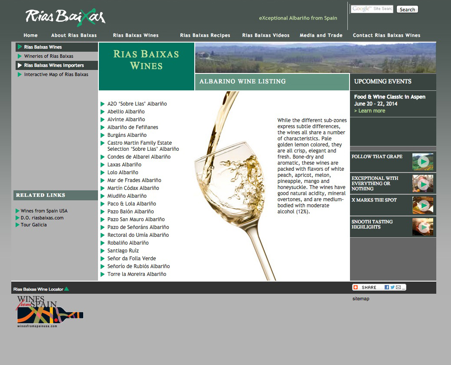
Task: Open the Wines from Spain bottle logo
Action: point(50,312)
